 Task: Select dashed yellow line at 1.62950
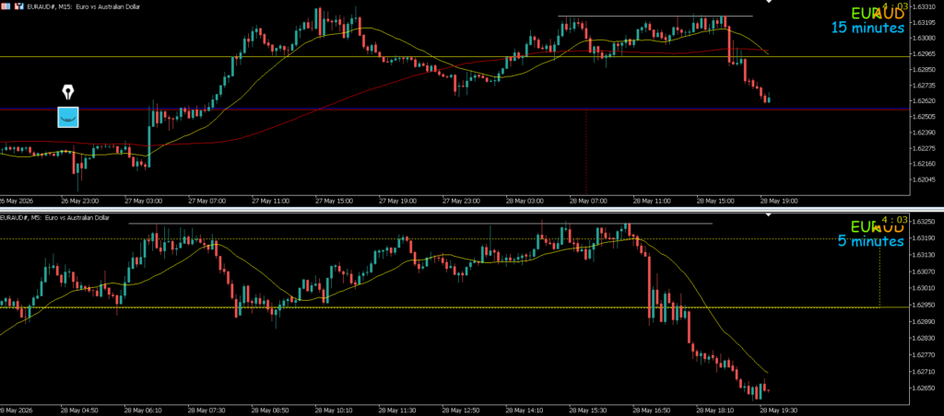(x=454, y=307)
